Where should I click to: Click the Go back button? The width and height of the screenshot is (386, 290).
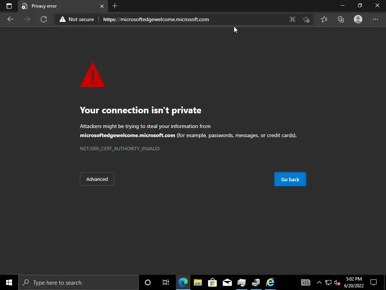click(x=290, y=179)
